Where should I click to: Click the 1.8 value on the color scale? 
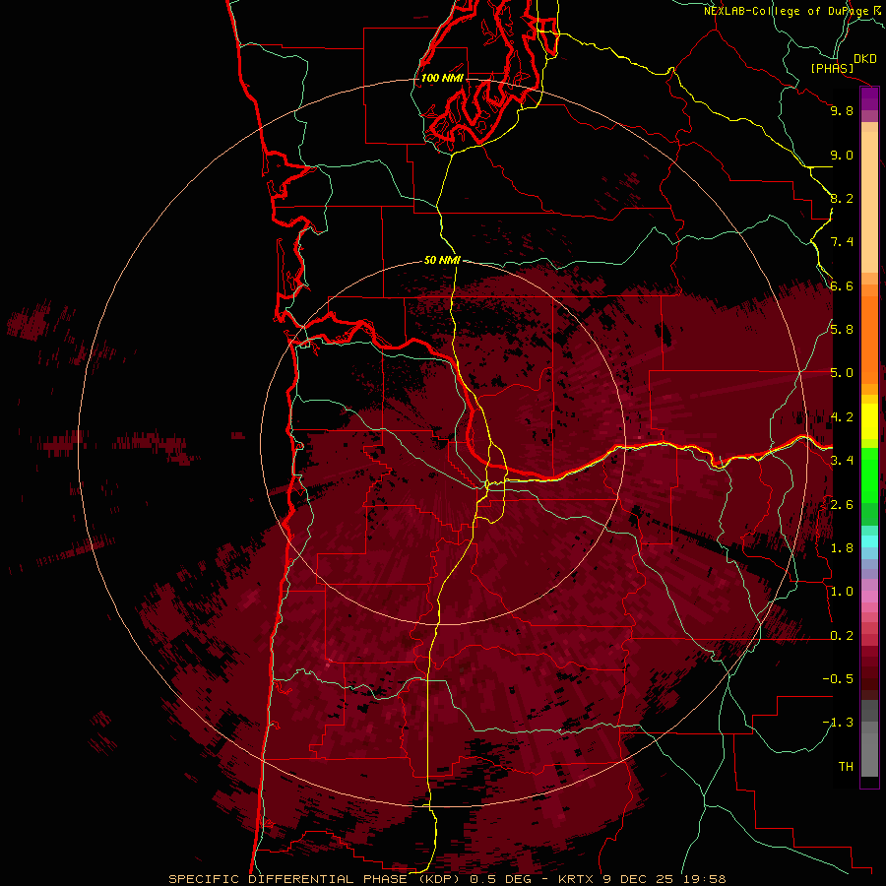pyautogui.click(x=842, y=548)
